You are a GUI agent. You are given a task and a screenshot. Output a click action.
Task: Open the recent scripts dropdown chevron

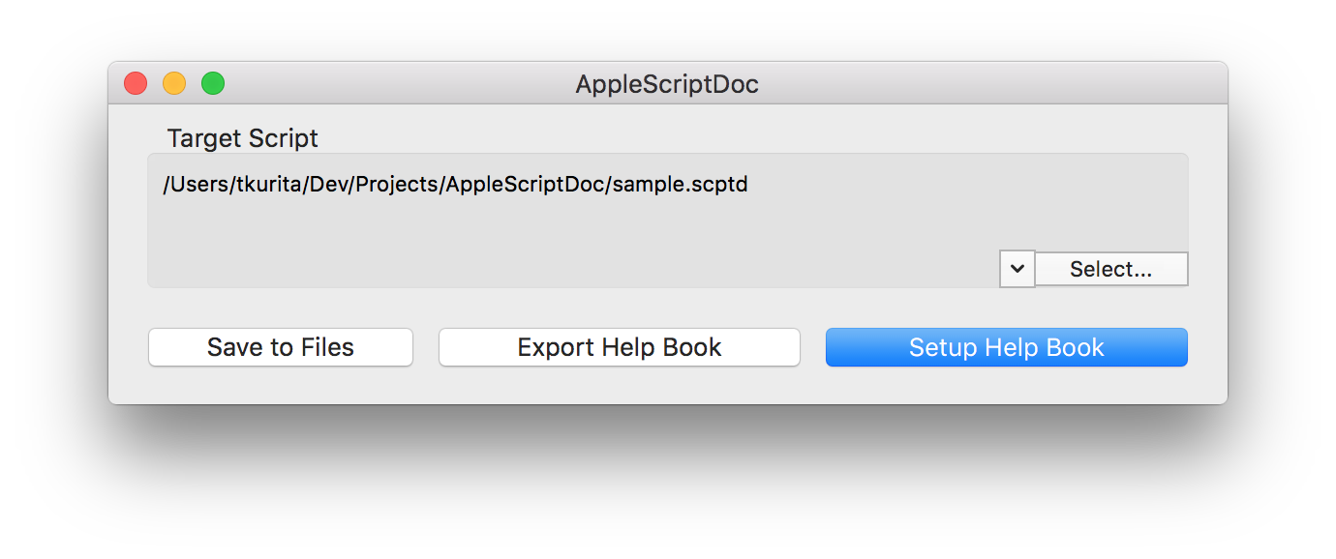(1017, 269)
